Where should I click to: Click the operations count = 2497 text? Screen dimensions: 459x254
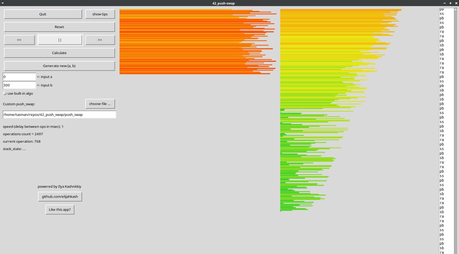23,134
